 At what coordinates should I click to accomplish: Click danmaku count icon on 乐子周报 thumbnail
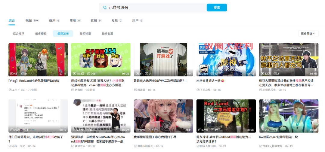[89, 74]
